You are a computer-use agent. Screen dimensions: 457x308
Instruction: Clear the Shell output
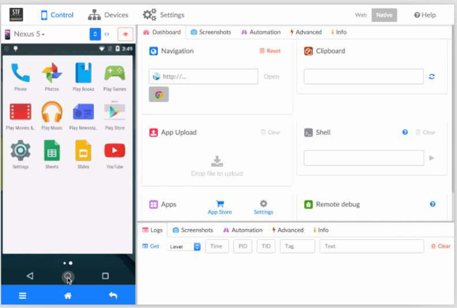(x=425, y=132)
